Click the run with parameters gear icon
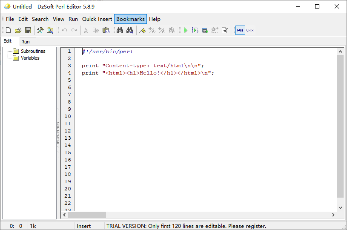The width and height of the screenshot is (347, 230). point(215,30)
